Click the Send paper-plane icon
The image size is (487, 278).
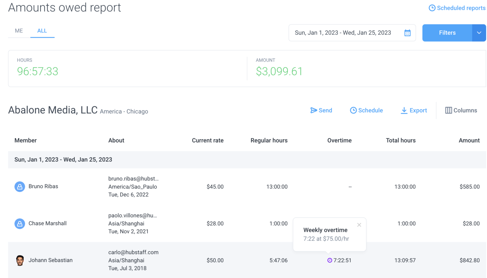pyautogui.click(x=314, y=110)
